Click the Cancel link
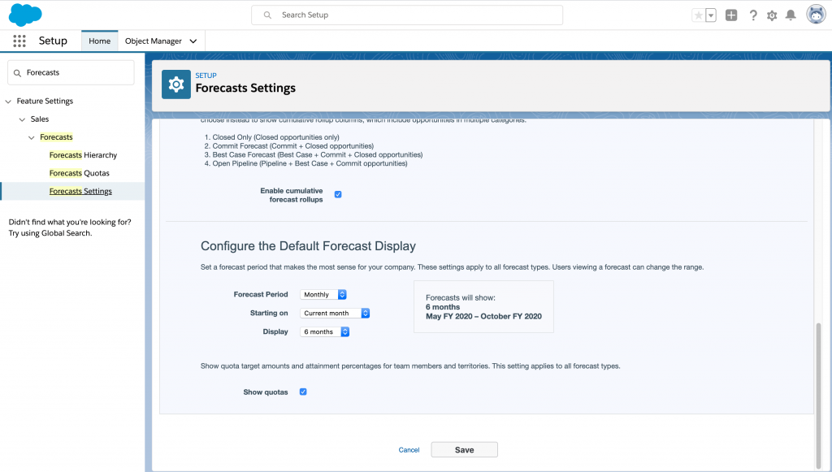832x472 pixels. (409, 450)
